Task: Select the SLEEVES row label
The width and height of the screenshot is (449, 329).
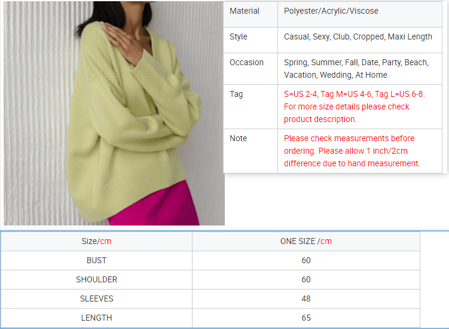Action: pos(96,299)
